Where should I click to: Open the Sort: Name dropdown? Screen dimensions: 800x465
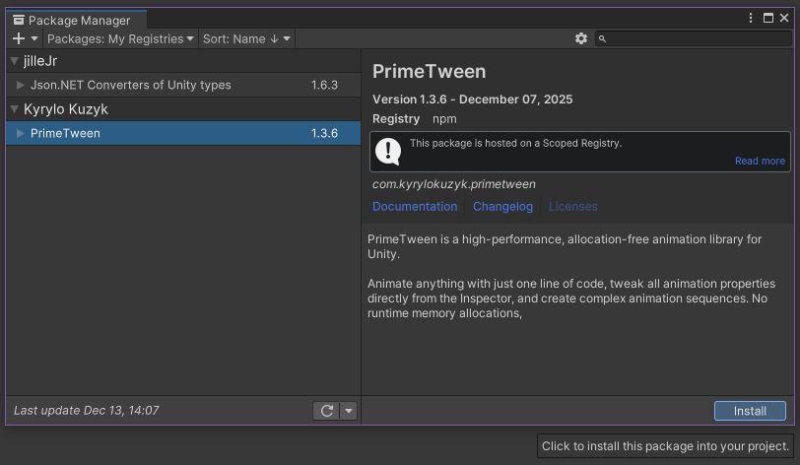coord(246,38)
